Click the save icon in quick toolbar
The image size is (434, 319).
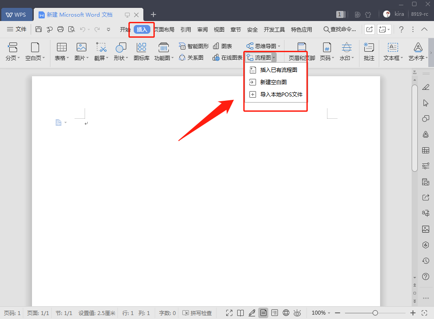[x=39, y=29]
